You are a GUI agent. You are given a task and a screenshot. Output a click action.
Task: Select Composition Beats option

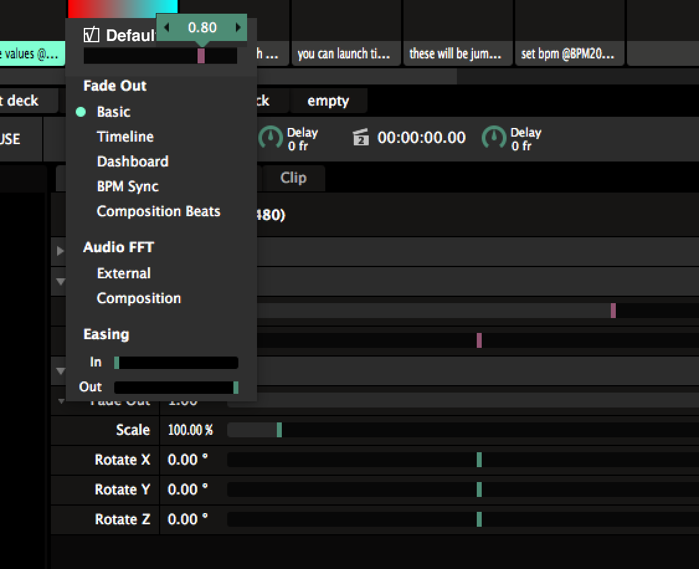pyautogui.click(x=158, y=211)
